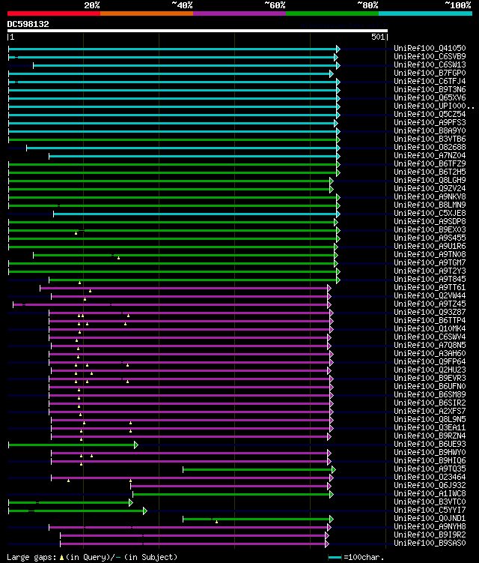Select the UniRef100_A9TT61 label
The width and height of the screenshot is (479, 563).
click(x=430, y=288)
